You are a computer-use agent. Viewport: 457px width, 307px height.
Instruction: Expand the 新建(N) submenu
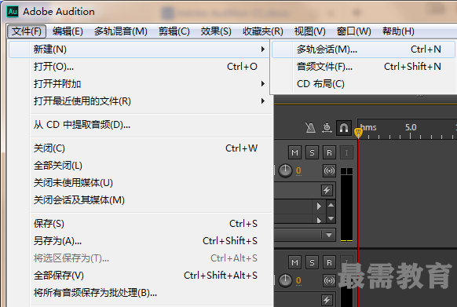pos(139,49)
